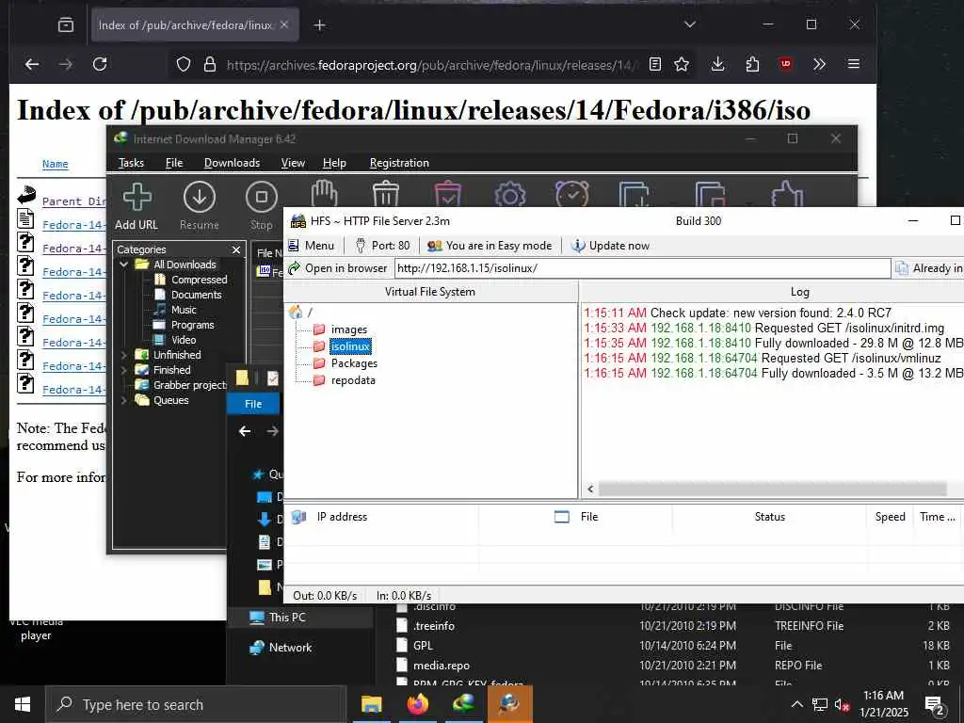Click the hand Stop All icon in IDM
964x723 pixels.
pyautogui.click(x=324, y=194)
